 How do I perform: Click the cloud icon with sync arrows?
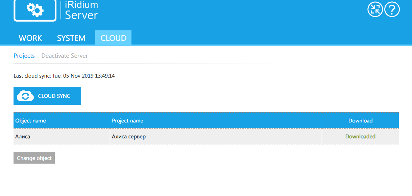25,96
